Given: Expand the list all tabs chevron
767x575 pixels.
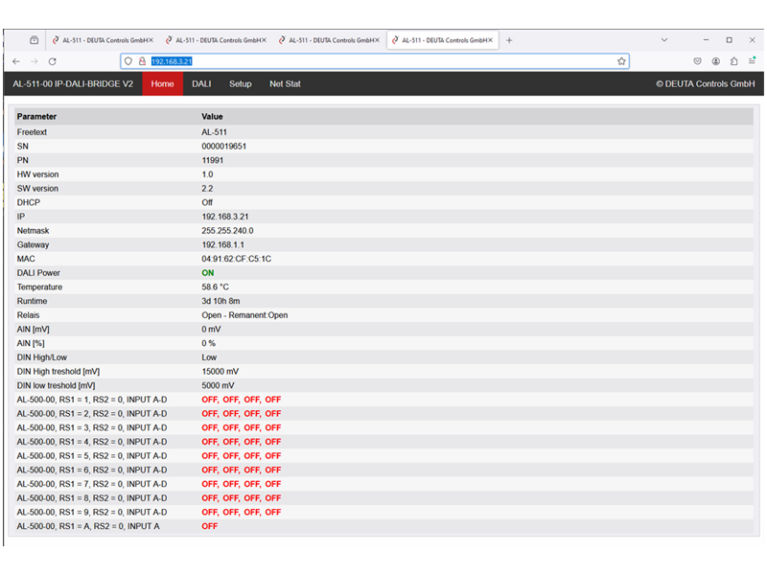Looking at the screenshot, I should 664,40.
